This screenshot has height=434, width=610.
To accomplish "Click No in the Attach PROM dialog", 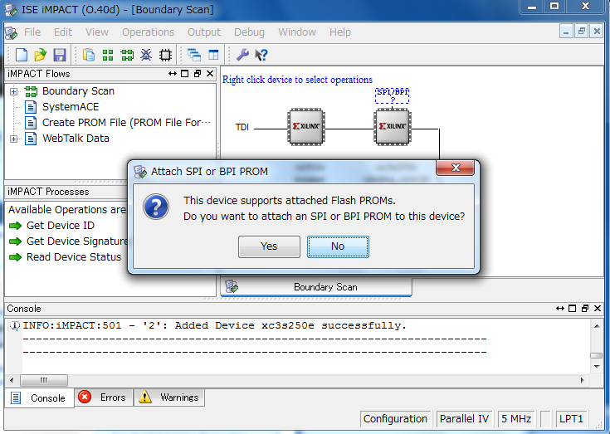I will point(338,246).
